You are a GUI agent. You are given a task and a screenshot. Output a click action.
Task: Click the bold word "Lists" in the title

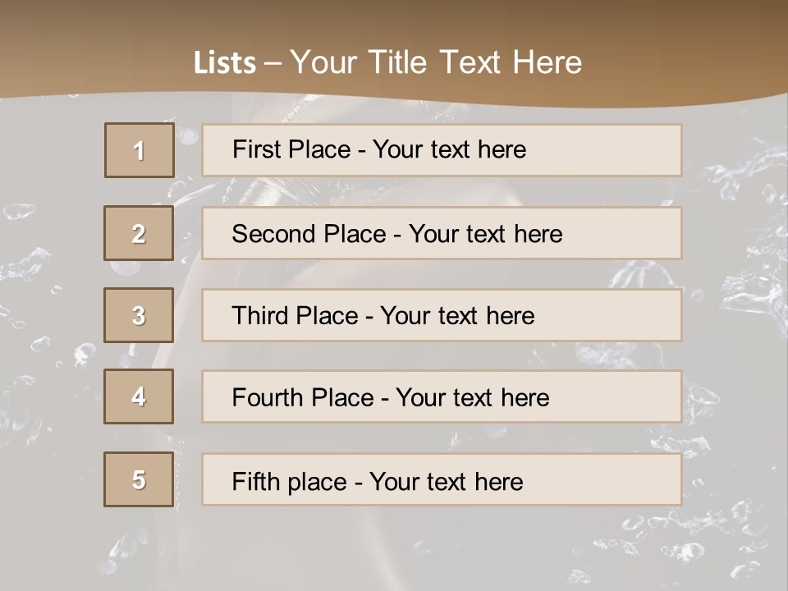225,63
